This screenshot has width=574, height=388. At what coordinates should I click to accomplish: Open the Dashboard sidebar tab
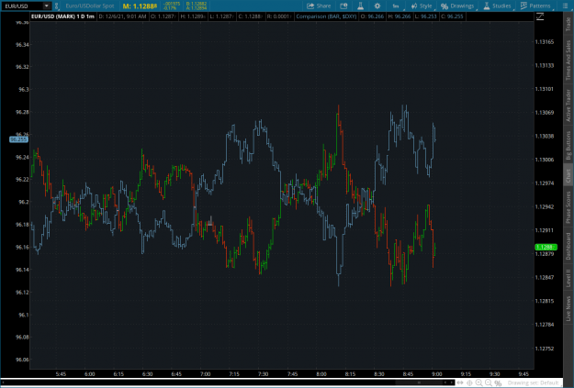[568, 246]
